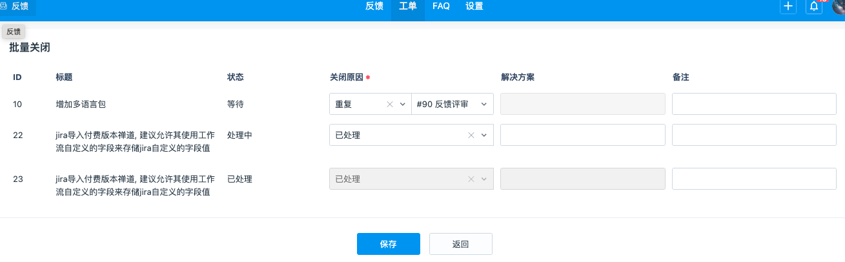This screenshot has width=845, height=262.
Task: Open the user avatar menu
Action: coord(839,6)
